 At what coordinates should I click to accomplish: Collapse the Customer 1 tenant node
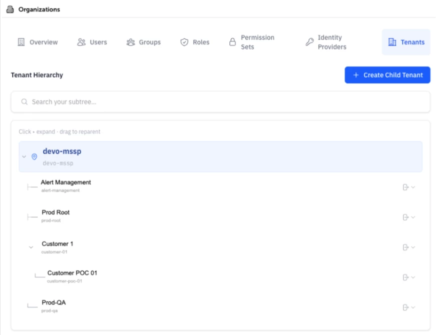pyautogui.click(x=31, y=247)
